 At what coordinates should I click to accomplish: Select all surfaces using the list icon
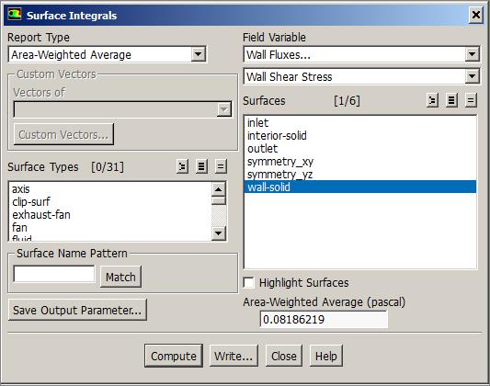click(x=451, y=100)
